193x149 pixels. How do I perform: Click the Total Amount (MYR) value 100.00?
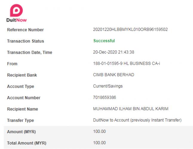point(99,143)
